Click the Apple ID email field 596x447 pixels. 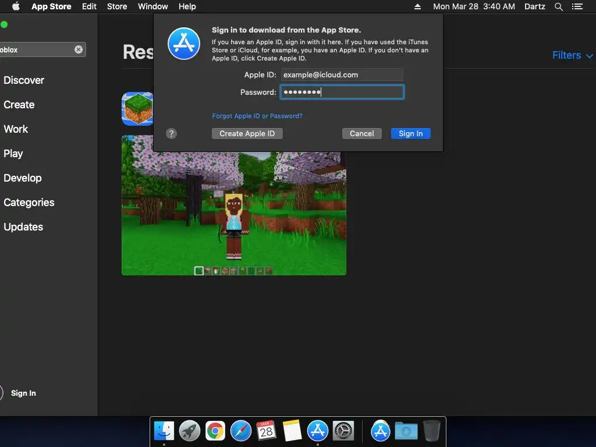pyautogui.click(x=342, y=75)
